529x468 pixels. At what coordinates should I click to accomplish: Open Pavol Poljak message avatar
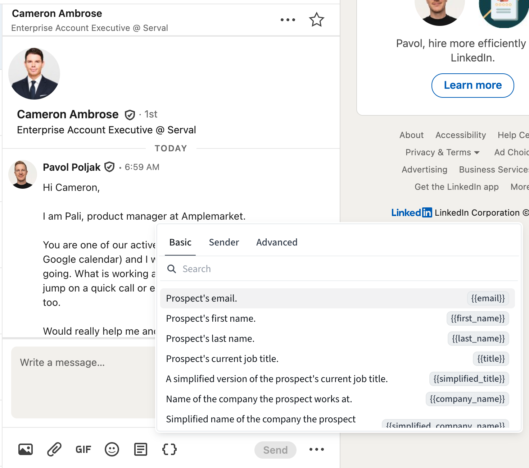(23, 174)
